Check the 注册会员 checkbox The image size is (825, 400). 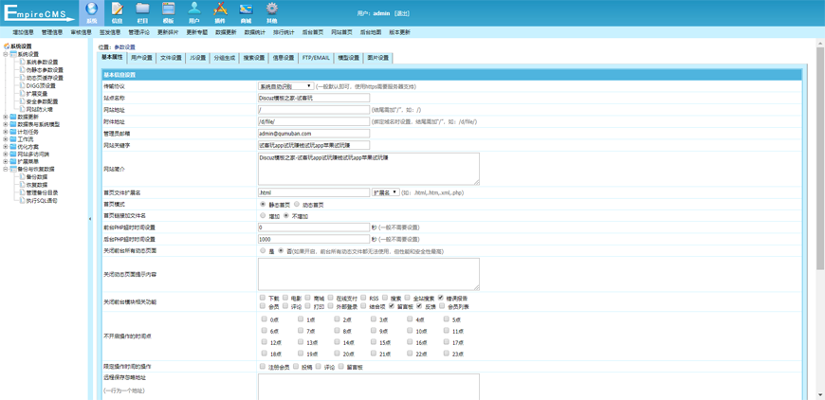click(263, 366)
